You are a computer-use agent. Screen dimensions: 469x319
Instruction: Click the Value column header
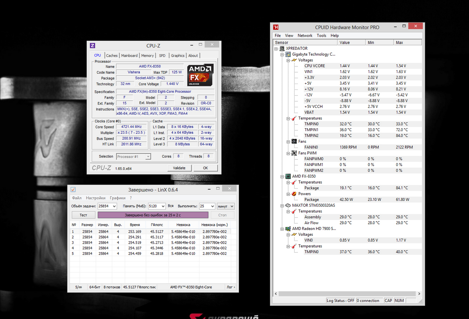351,43
